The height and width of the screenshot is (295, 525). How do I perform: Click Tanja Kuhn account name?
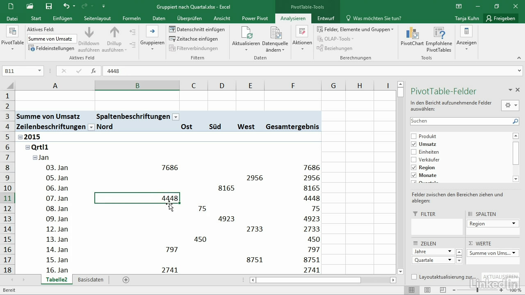pyautogui.click(x=467, y=18)
